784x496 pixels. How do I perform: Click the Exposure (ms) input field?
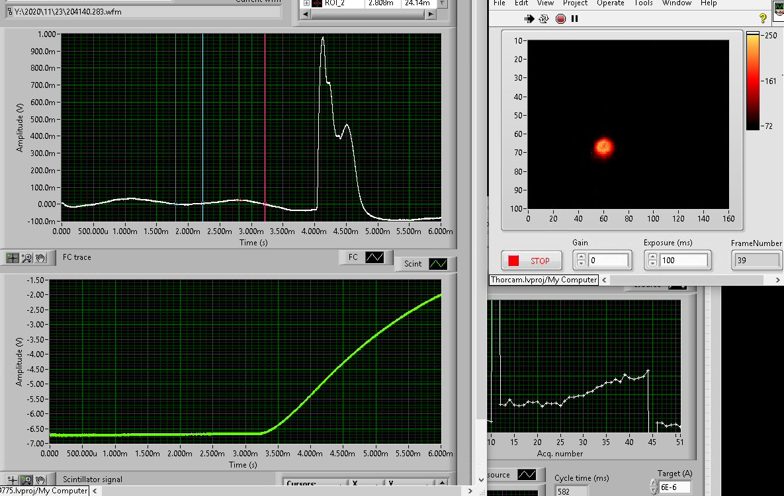pyautogui.click(x=683, y=261)
